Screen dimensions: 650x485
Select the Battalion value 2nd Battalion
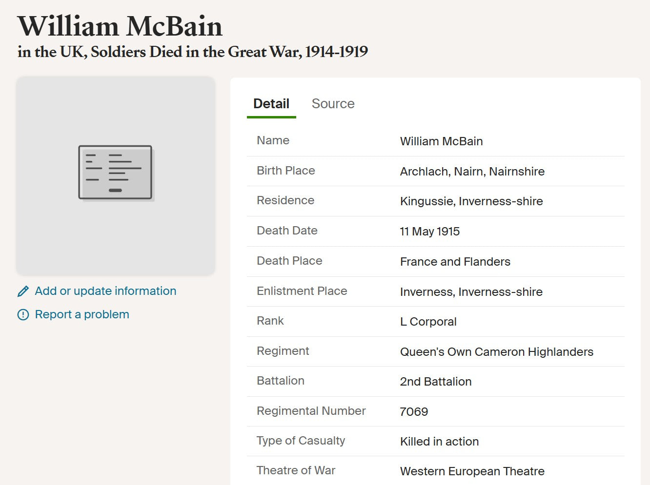(x=436, y=382)
